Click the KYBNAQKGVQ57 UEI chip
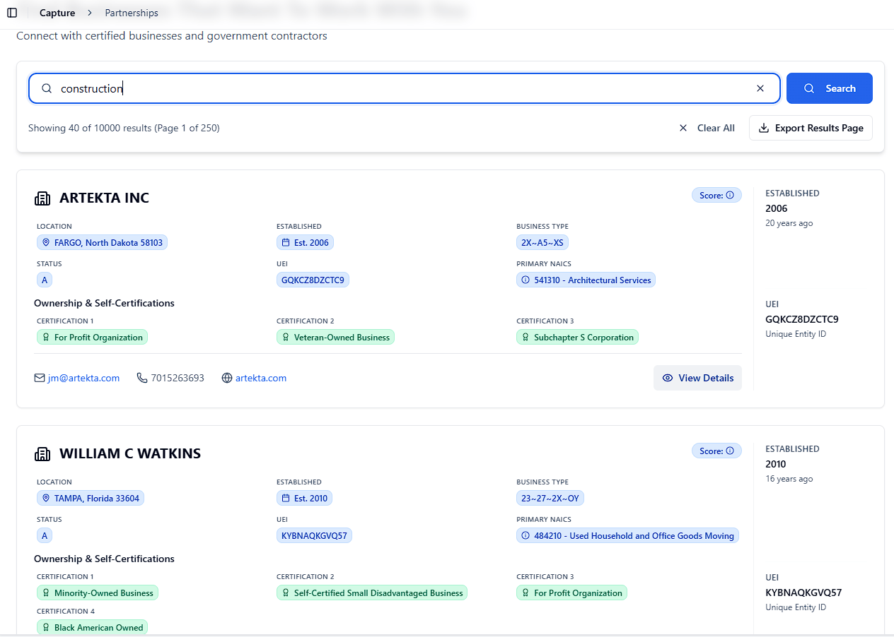The height and width of the screenshot is (637, 894). [314, 535]
